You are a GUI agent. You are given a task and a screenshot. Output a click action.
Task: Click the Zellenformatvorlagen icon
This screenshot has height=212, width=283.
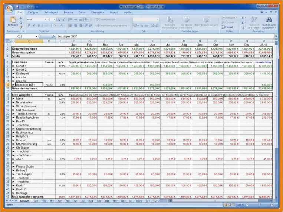pyautogui.click(x=206, y=20)
